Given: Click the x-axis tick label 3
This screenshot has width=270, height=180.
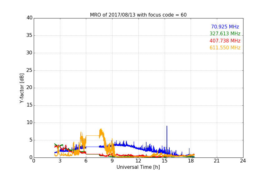Looking at the screenshot, I should (x=60, y=161).
